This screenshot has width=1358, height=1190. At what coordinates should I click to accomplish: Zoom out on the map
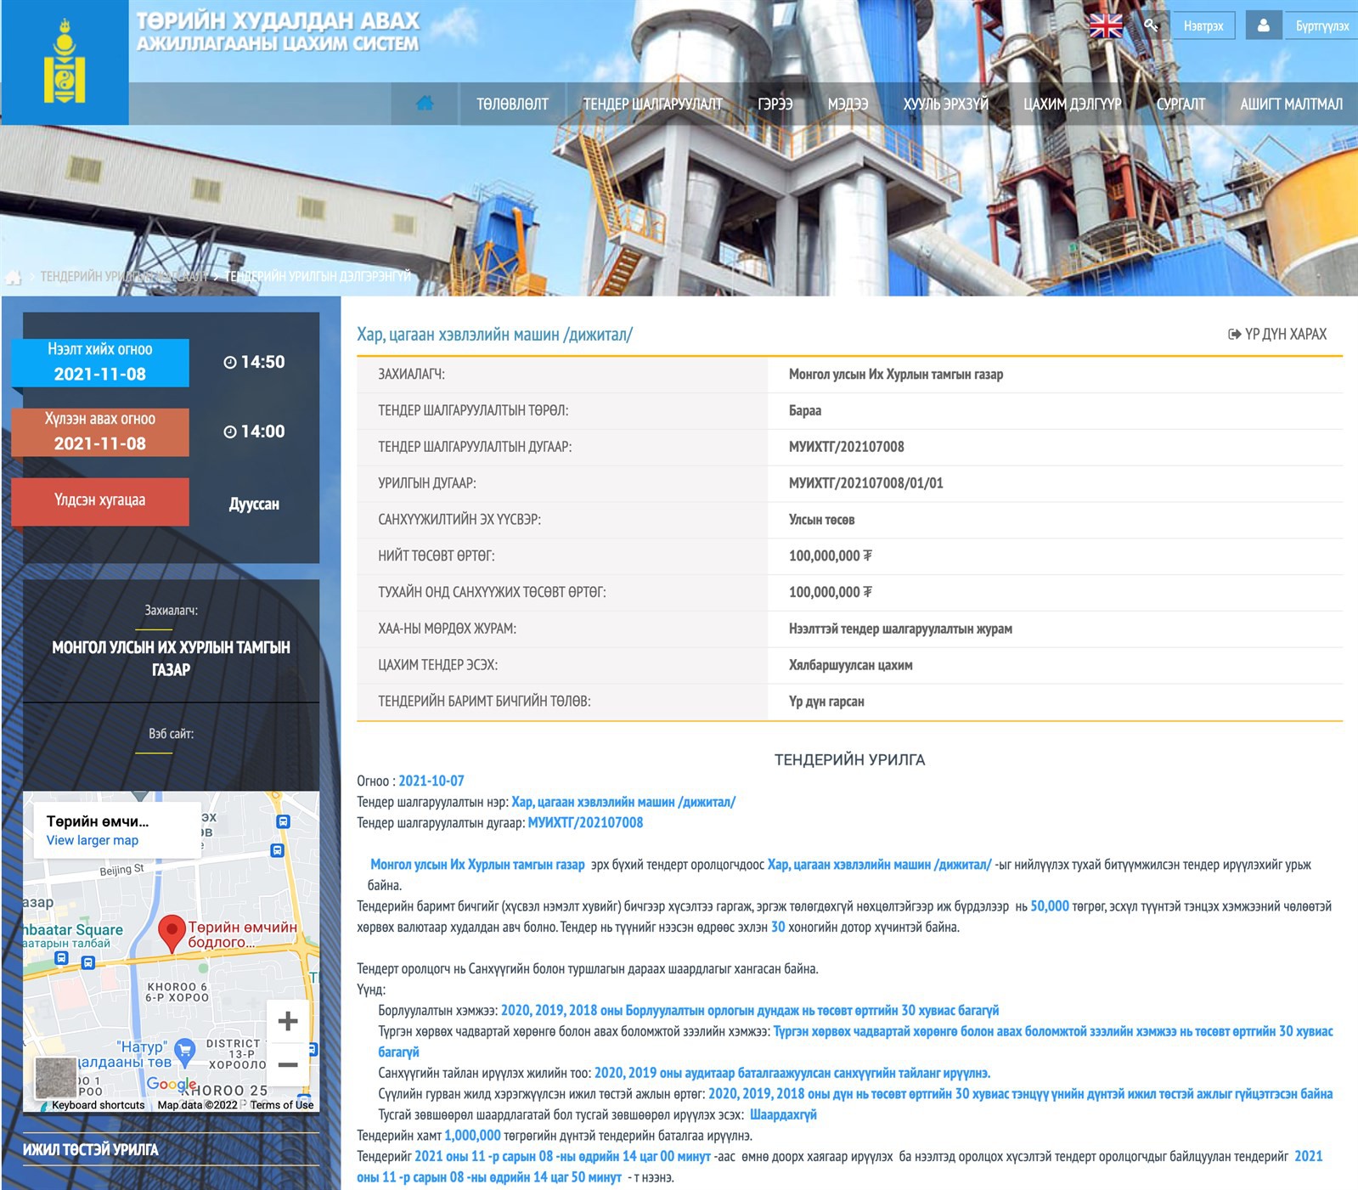pos(288,1064)
